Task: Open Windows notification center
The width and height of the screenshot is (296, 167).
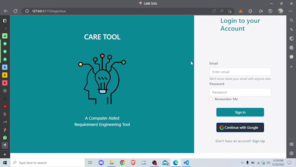Action: [x=289, y=163]
